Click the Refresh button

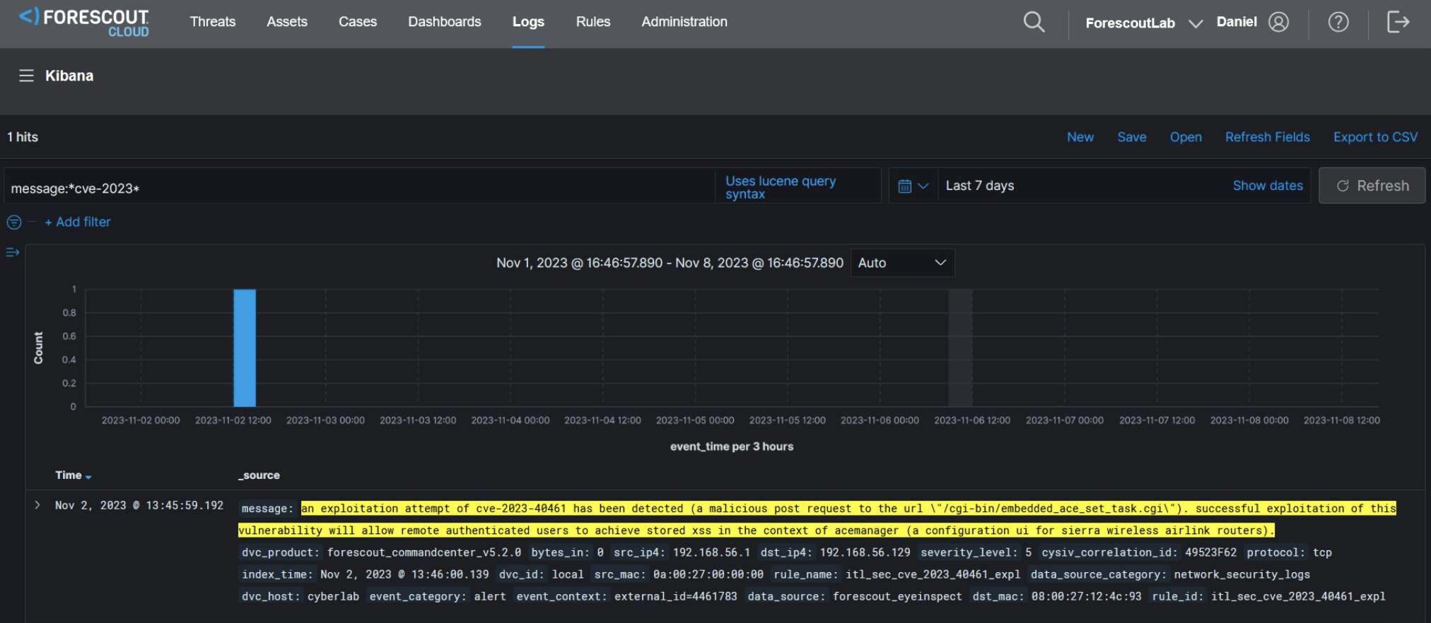click(x=1372, y=186)
